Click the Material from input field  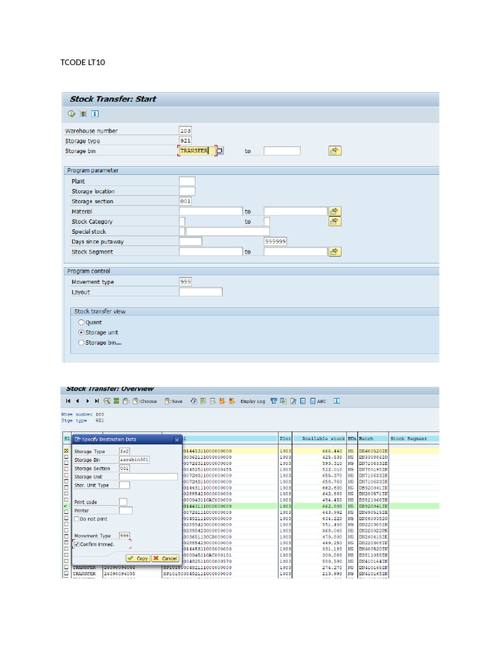pos(210,211)
